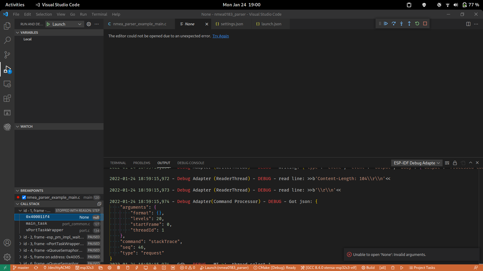This screenshot has width=483, height=271.
Task: Select the ESP-IDF Flash flame icon
Action: 155,268
